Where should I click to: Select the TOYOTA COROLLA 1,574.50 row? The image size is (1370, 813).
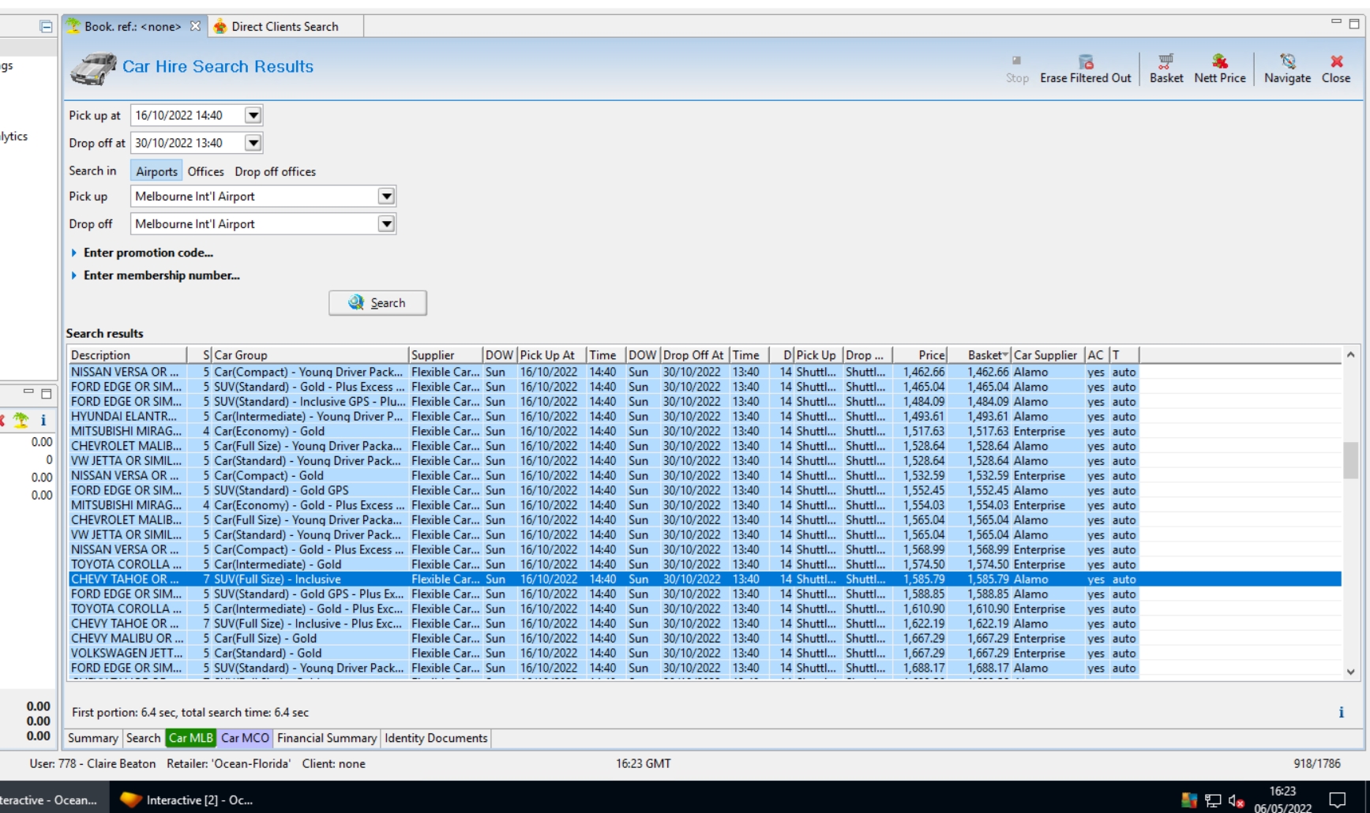[704, 564]
